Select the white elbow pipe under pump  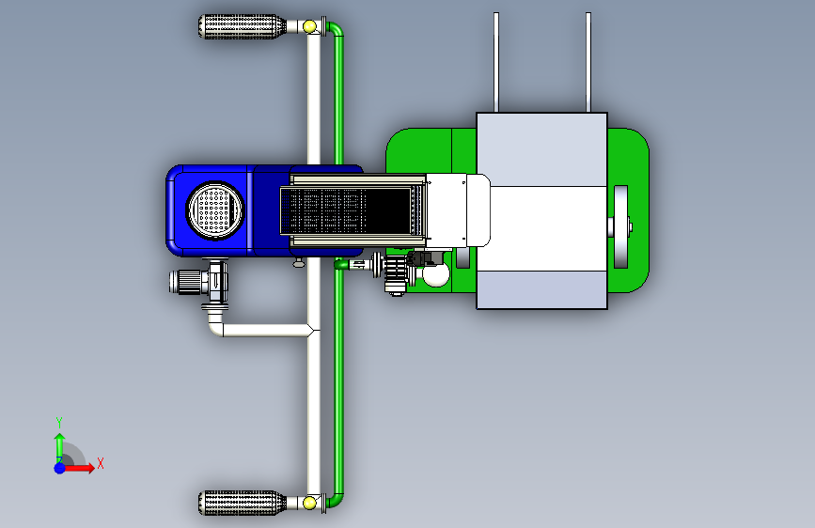[x=215, y=325]
